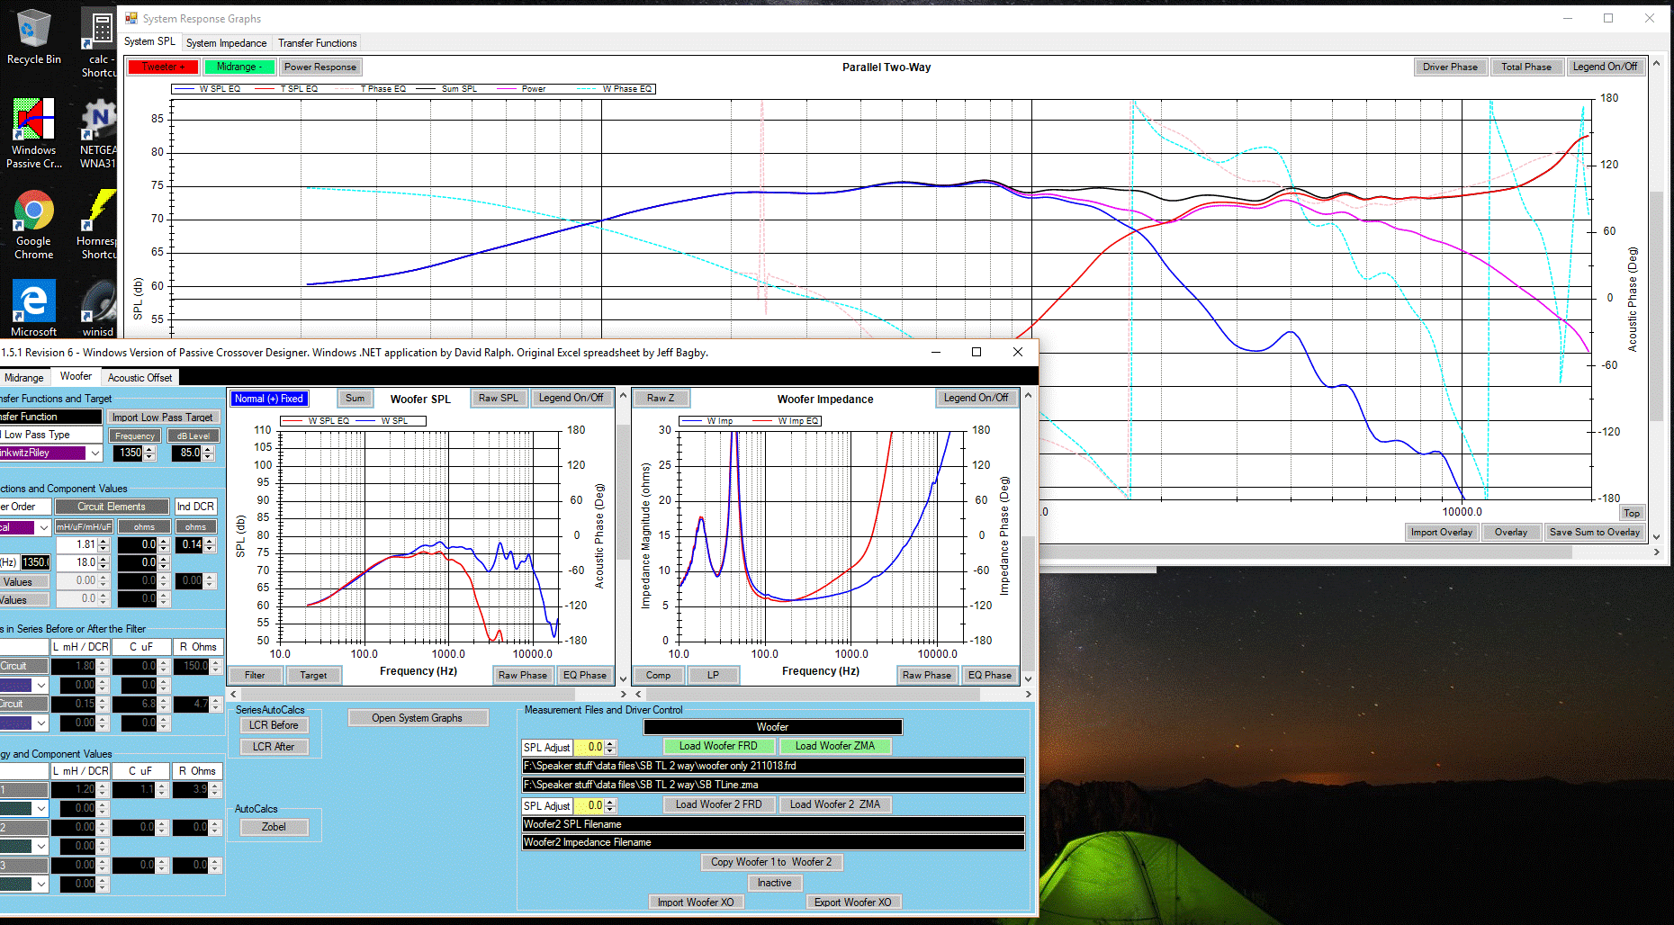This screenshot has width=1674, height=925.
Task: Open the filter order dropdown beside Circuit Elements
Action: [42, 527]
